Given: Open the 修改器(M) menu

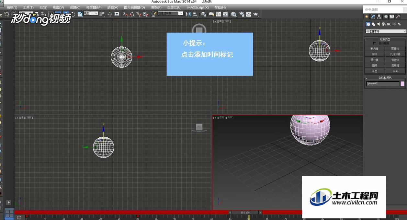Looking at the screenshot, I should pos(94,7).
